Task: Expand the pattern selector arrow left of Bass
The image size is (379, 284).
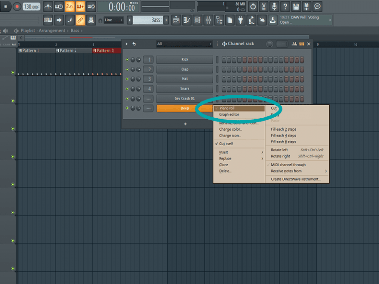Action: (130, 20)
